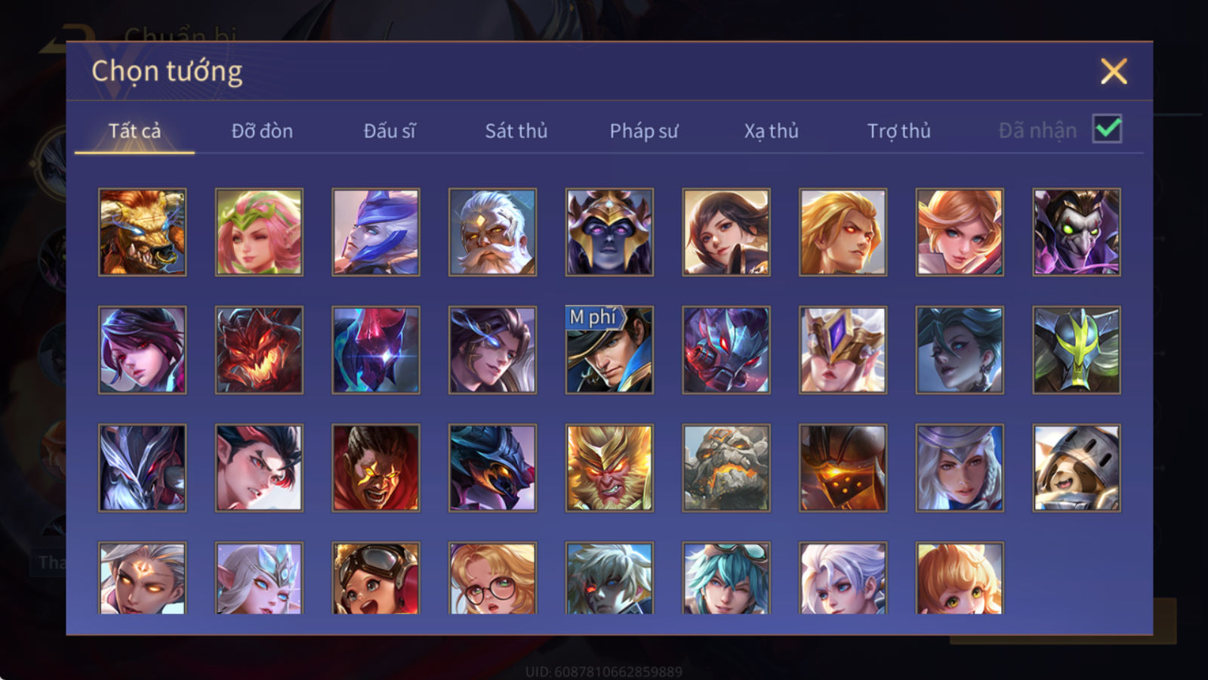View the 'Đấu sĩ' fighters tab
Viewport: 1208px width, 680px height.
point(390,131)
